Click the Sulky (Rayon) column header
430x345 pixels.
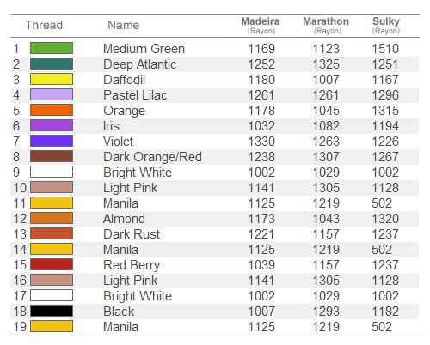(x=386, y=25)
